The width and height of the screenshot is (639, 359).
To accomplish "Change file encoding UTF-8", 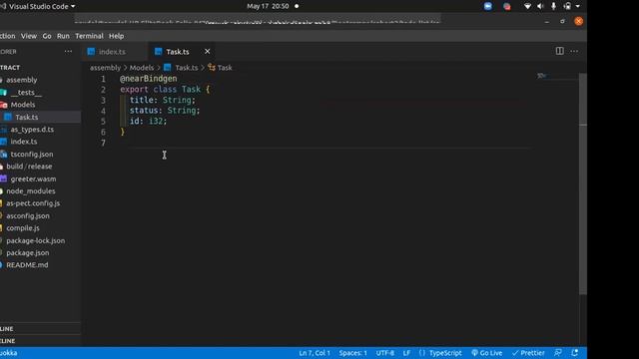I will coord(384,353).
